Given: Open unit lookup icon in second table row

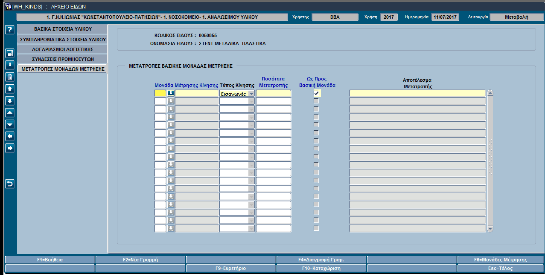Looking at the screenshot, I should 171,101.
